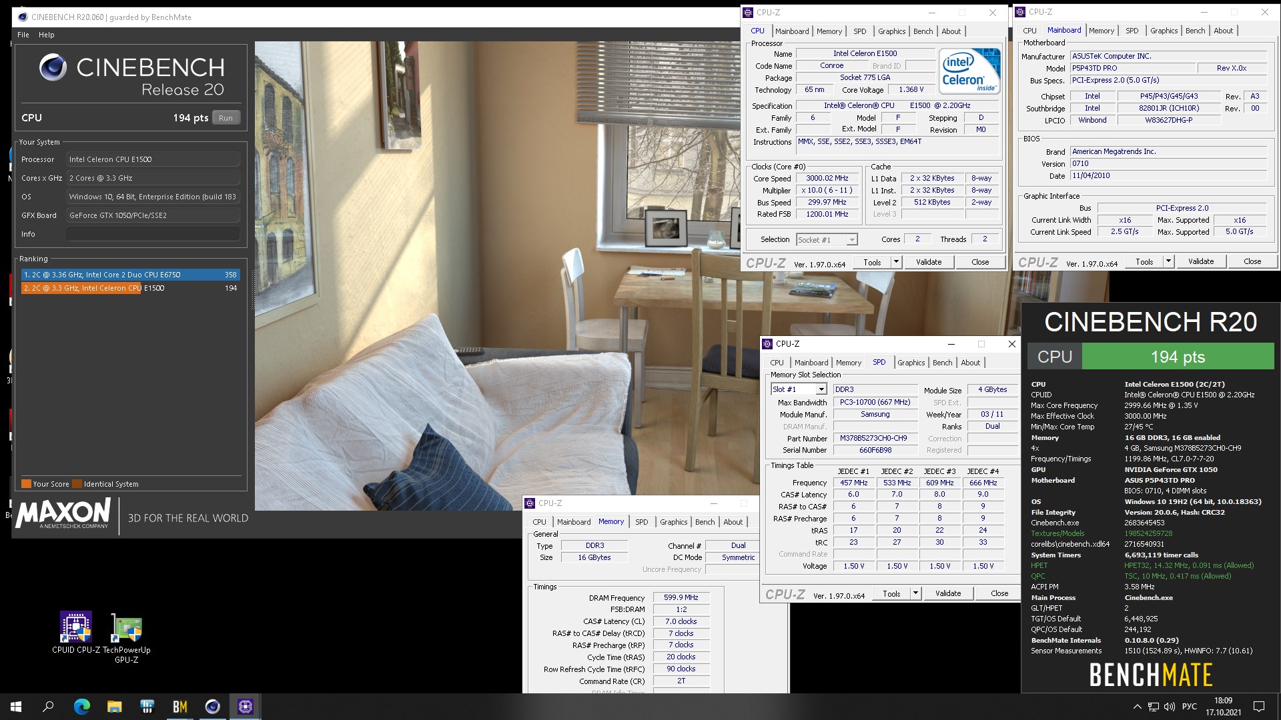This screenshot has height=720, width=1281.
Task: Click mainboard Model P5P43TD PRO value
Action: pyautogui.click(x=1132, y=68)
